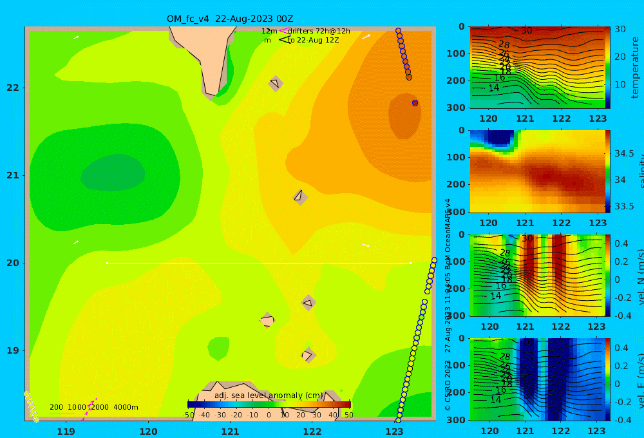The height and width of the screenshot is (438, 644).
Task: Click longitude label '121' under the main map
Action: [230, 432]
